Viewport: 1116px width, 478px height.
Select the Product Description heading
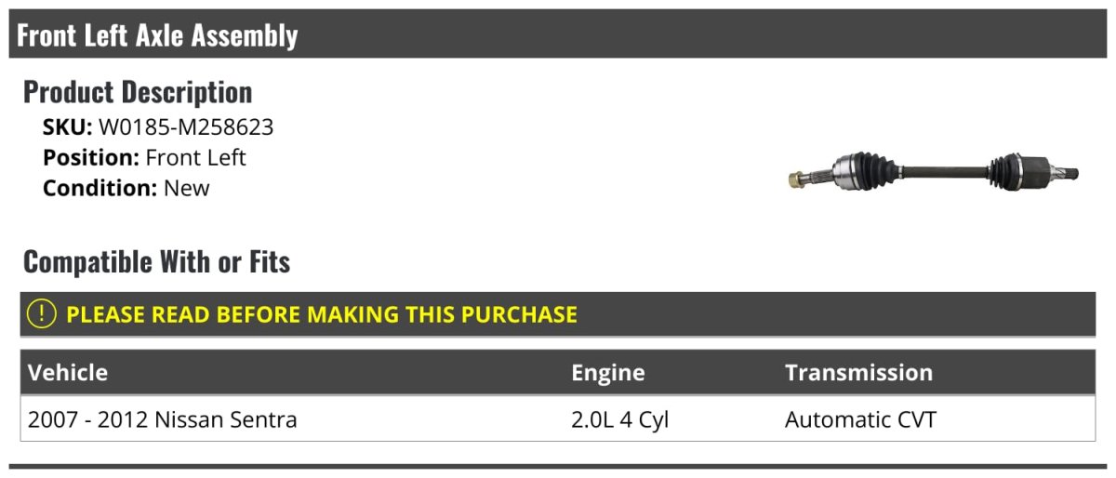click(x=138, y=92)
